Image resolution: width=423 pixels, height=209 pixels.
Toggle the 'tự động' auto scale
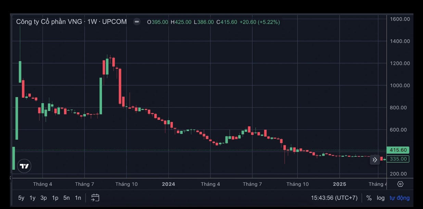point(399,198)
